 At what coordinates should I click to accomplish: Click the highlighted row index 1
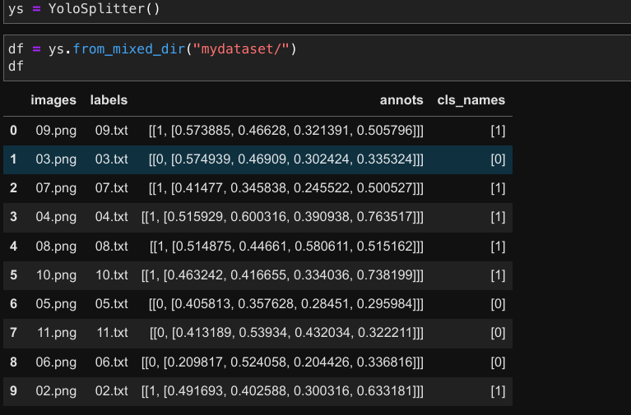(13, 159)
